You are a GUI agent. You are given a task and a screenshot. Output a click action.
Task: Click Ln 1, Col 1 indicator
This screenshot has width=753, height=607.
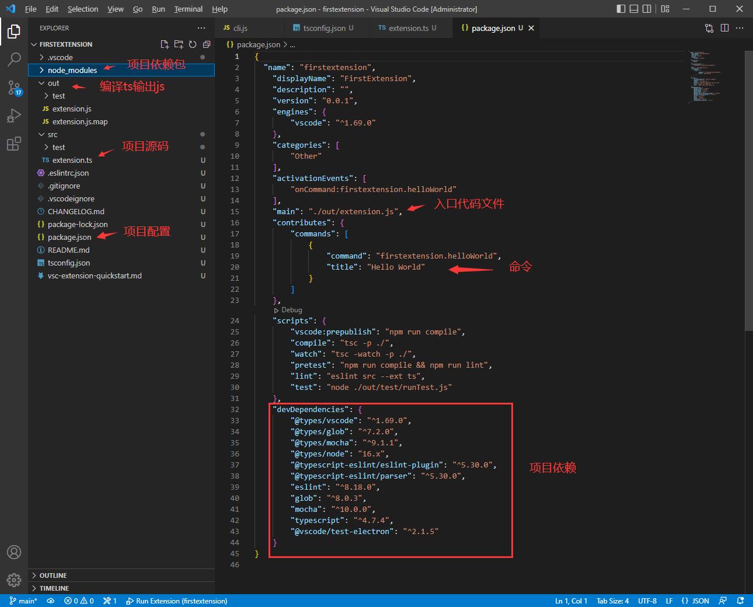(571, 601)
